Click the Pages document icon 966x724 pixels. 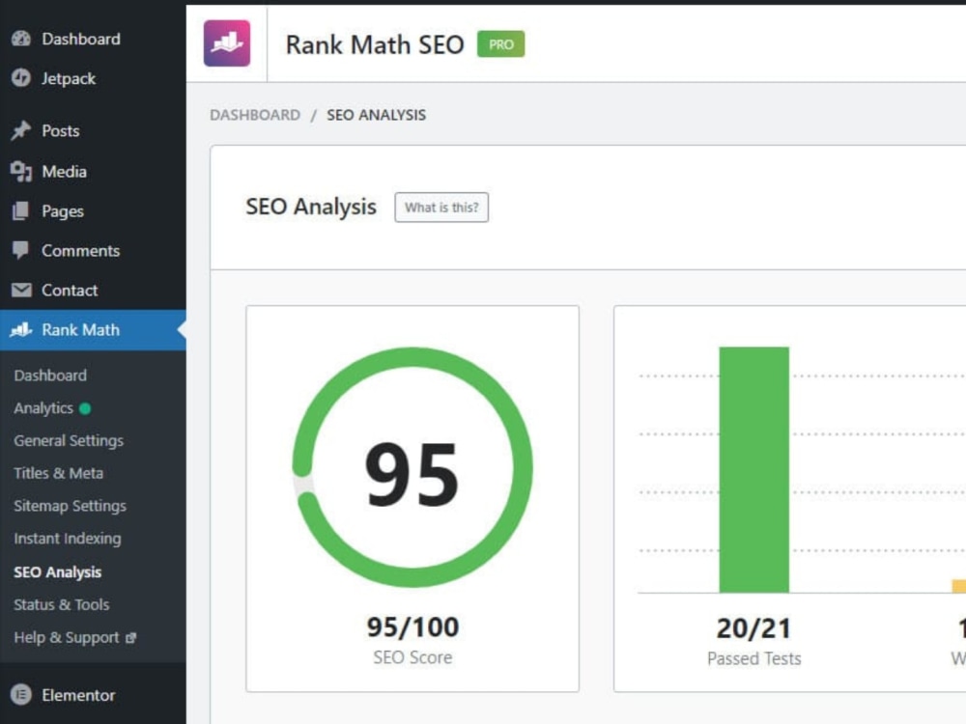21,211
